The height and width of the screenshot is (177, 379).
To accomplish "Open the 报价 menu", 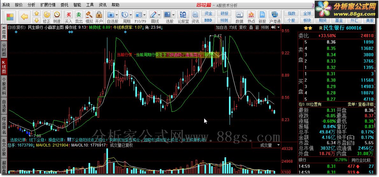I will [x=19, y=5].
